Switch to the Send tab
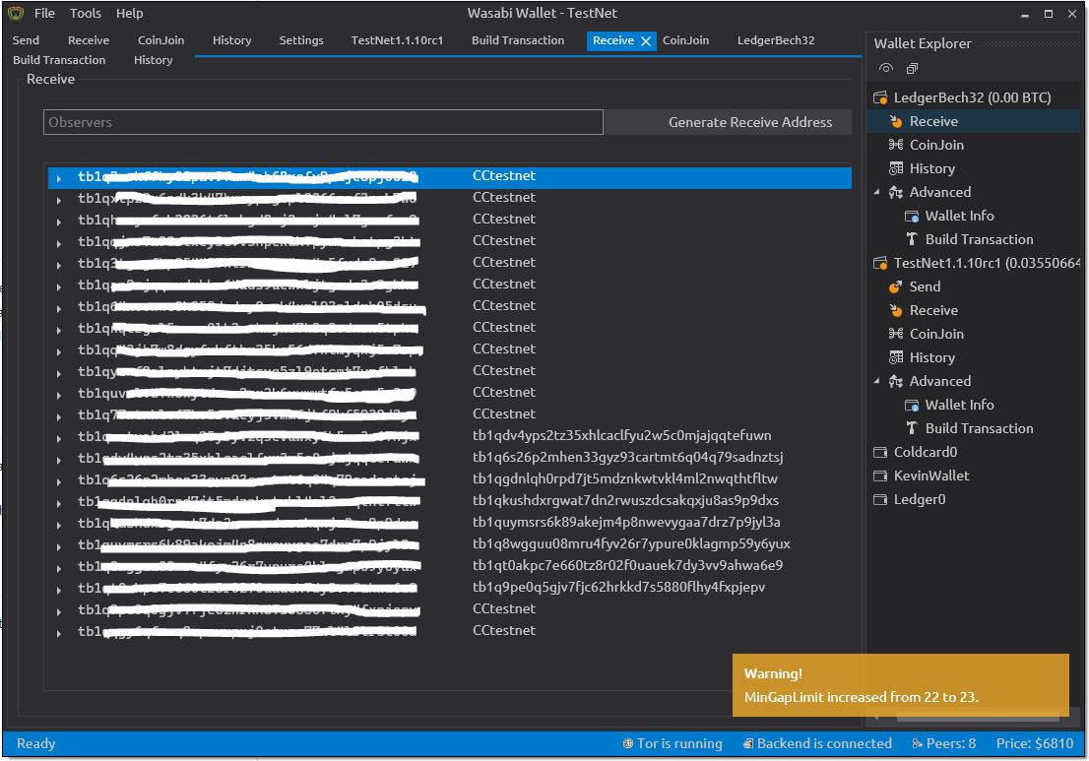 26,40
